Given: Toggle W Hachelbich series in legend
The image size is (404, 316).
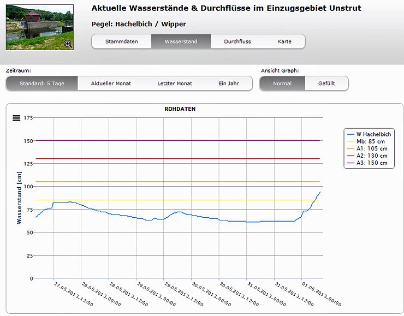Looking at the screenshot, I should 373,134.
